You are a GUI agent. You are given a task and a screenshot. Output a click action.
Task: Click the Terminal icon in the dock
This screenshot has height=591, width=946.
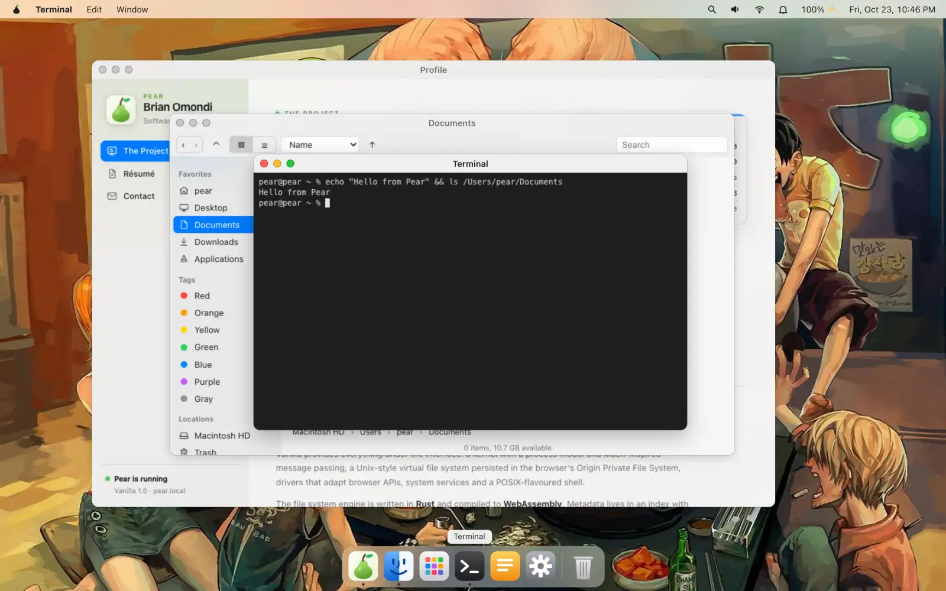(469, 566)
